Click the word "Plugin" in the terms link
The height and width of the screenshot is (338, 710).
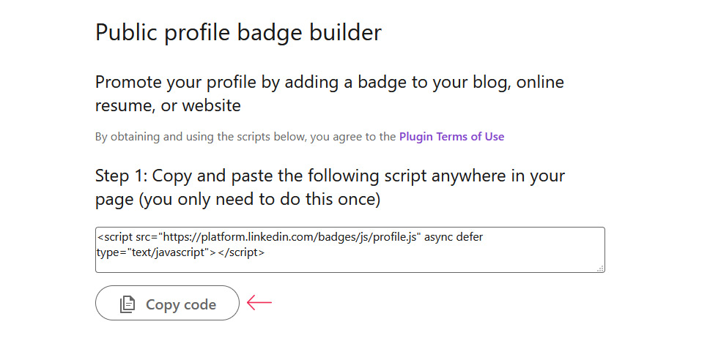[415, 137]
